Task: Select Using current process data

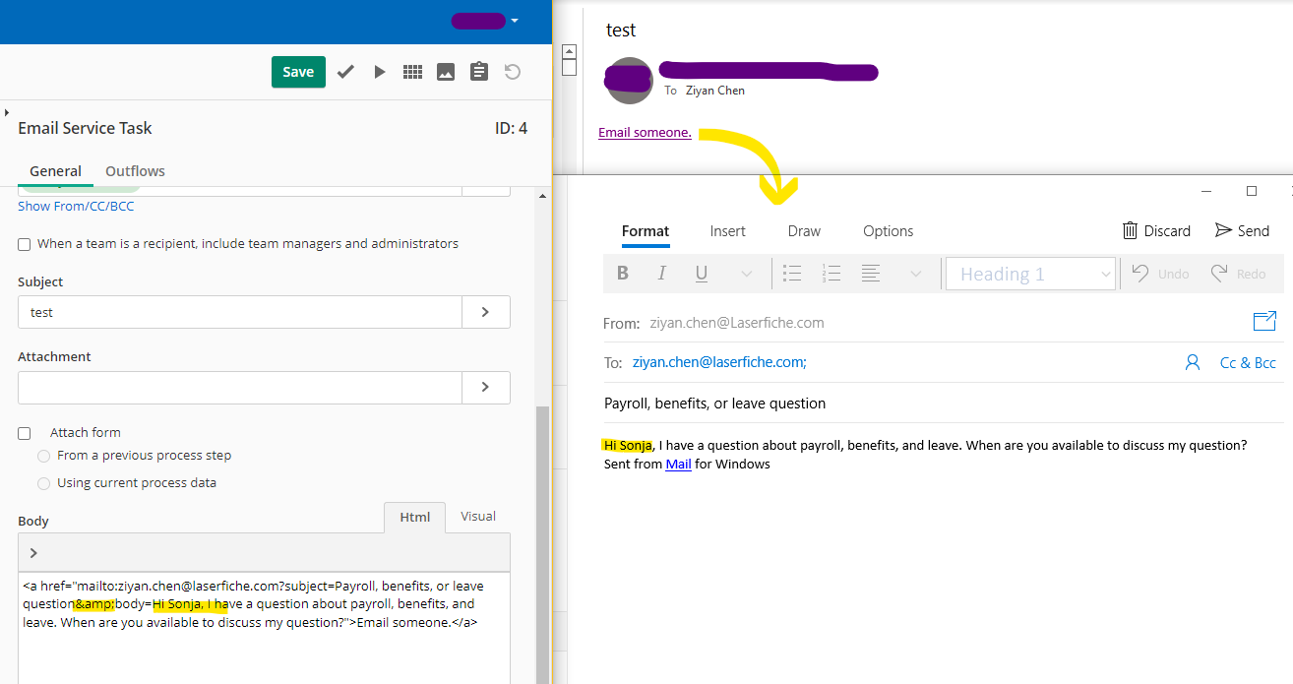Action: (43, 483)
